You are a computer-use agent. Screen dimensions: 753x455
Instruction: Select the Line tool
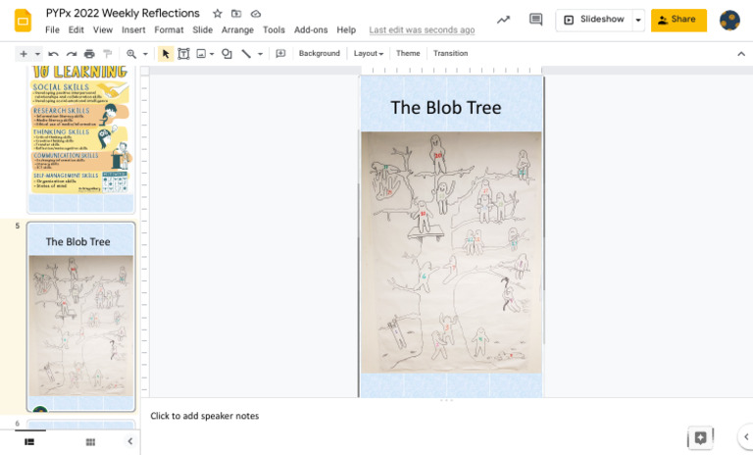pyautogui.click(x=246, y=54)
